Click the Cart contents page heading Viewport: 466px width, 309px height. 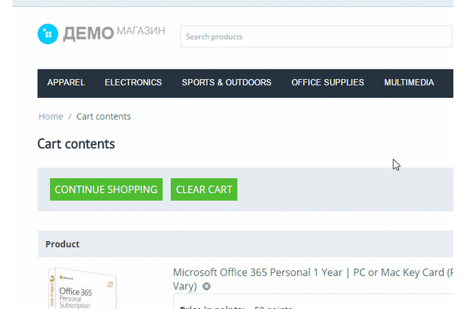click(76, 144)
